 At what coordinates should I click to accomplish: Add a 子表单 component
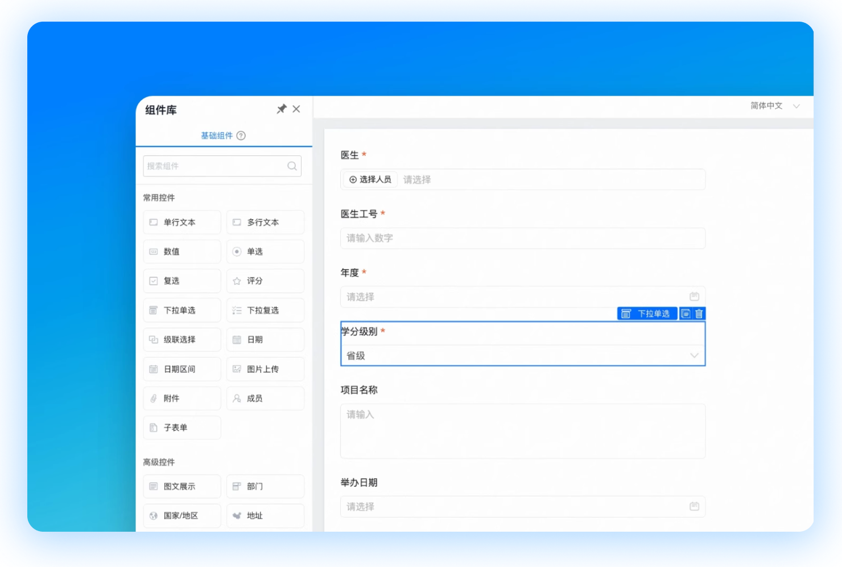pos(182,428)
